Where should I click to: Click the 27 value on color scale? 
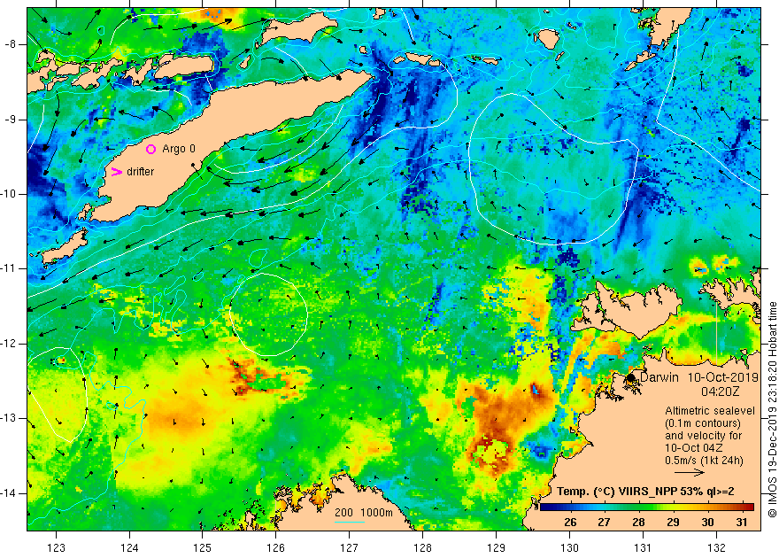pos(604,523)
